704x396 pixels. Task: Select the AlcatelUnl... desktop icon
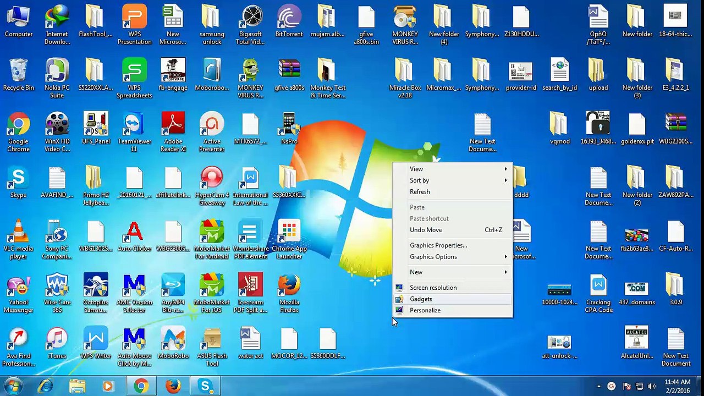tap(637, 344)
